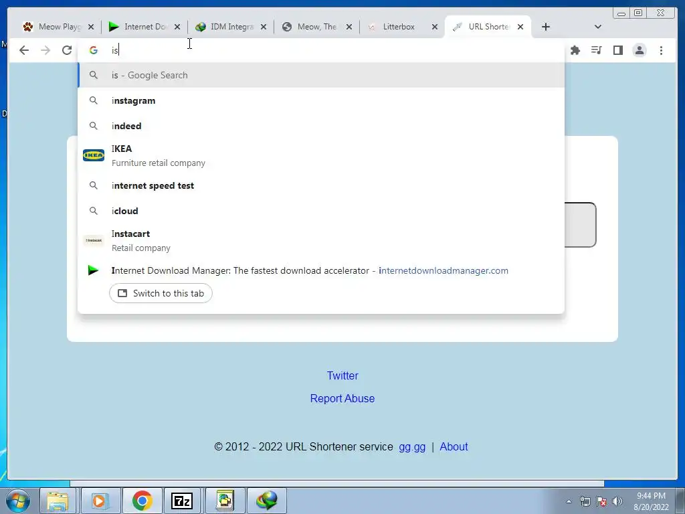Click the IKEA logo thumbnail

tap(94, 155)
